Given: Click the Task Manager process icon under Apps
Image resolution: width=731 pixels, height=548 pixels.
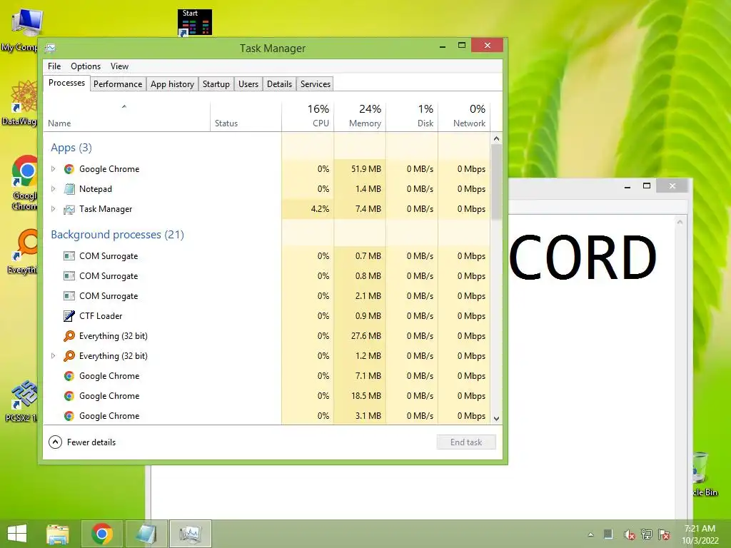Looking at the screenshot, I should coord(69,209).
